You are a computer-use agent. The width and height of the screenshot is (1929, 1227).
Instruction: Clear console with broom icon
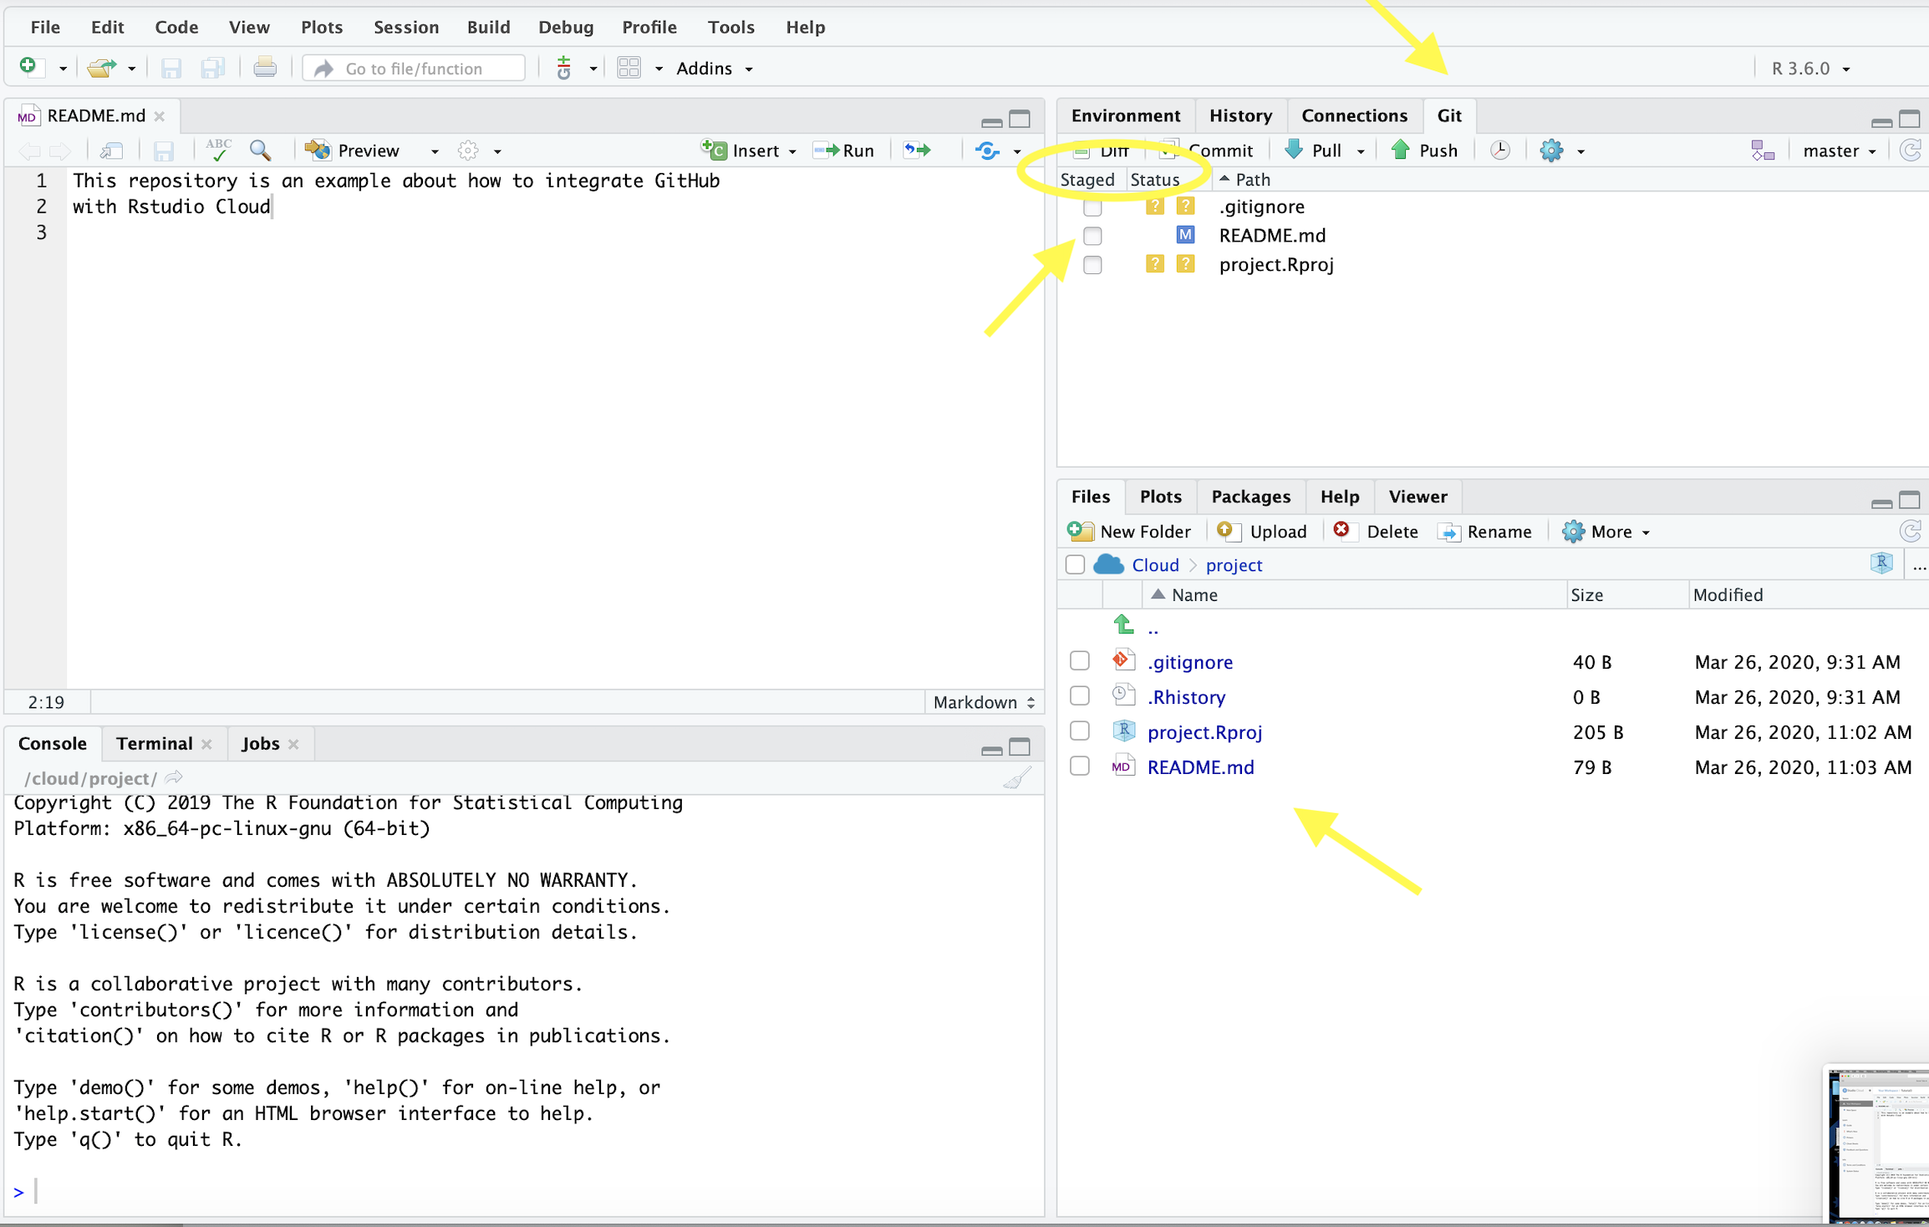click(x=1017, y=779)
